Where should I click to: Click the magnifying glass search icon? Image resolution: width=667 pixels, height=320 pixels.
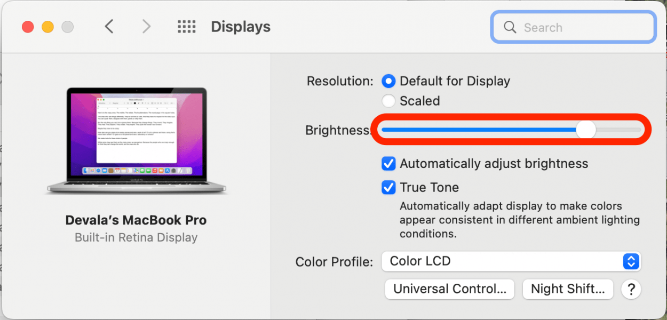(x=510, y=27)
